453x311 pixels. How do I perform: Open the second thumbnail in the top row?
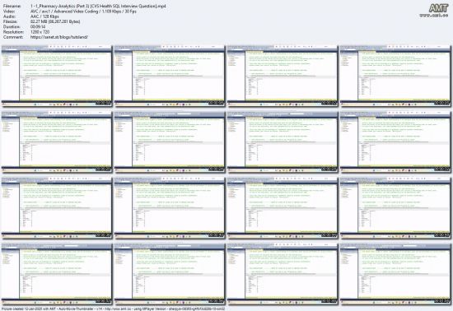pos(170,76)
